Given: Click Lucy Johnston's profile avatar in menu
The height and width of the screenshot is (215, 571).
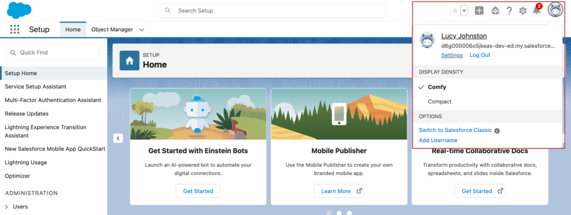Looking at the screenshot, I should point(428,40).
